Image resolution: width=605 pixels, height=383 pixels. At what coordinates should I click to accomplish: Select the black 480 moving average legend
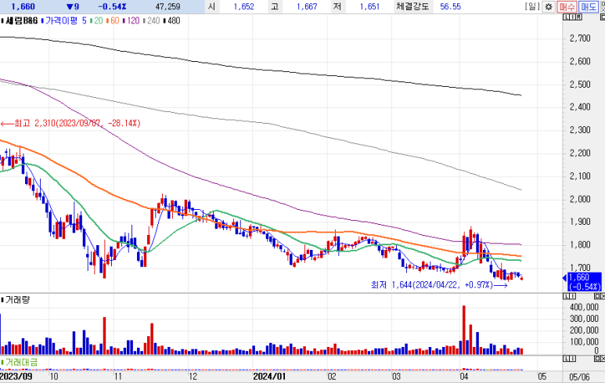coord(174,21)
